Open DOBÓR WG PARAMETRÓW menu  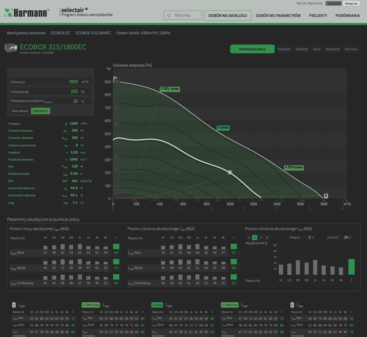(278, 15)
